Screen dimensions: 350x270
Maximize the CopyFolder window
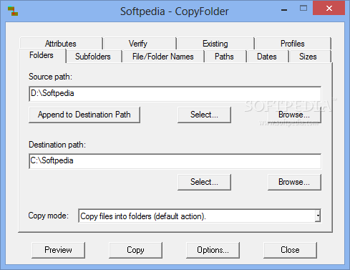pyautogui.click(x=303, y=9)
